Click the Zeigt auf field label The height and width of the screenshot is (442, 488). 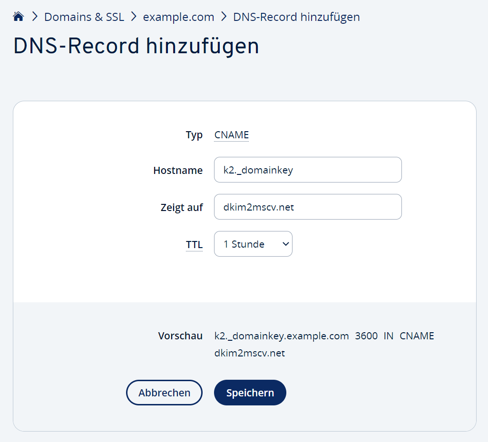point(182,208)
